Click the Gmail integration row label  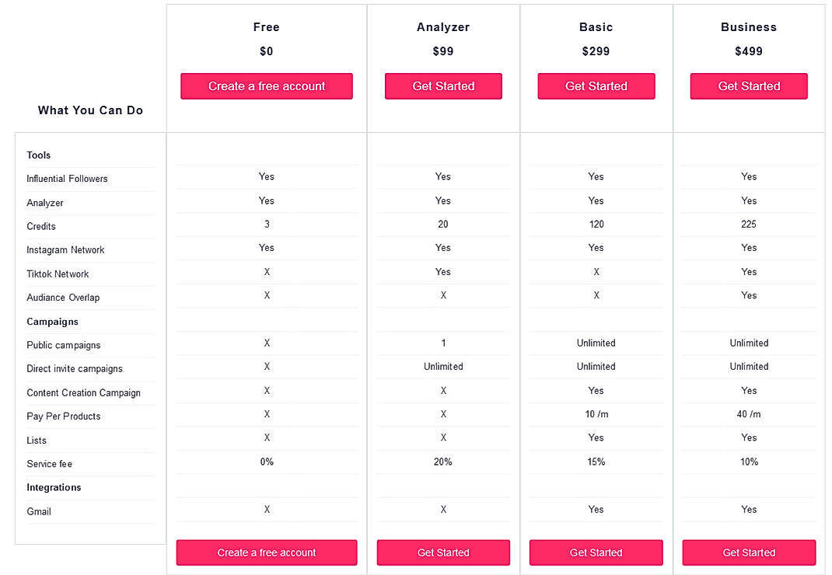tap(39, 511)
